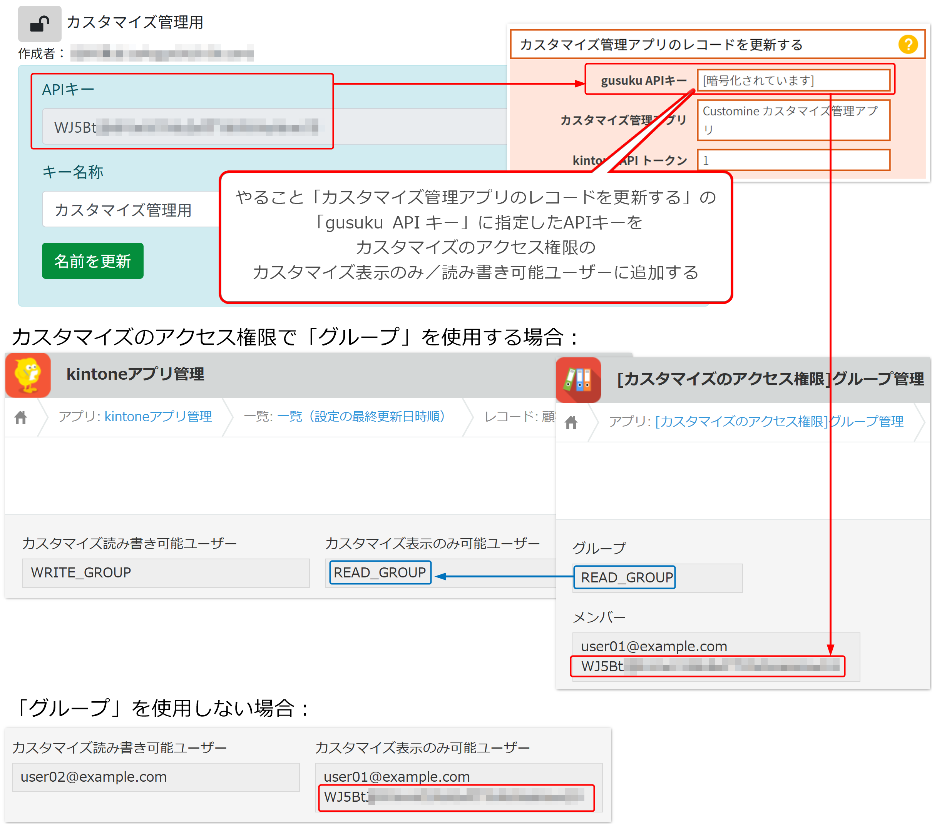Screen dimensions: 932x824
Task: Click user02@example.com in 読み書き可能ユーザー field
Action: [94, 777]
